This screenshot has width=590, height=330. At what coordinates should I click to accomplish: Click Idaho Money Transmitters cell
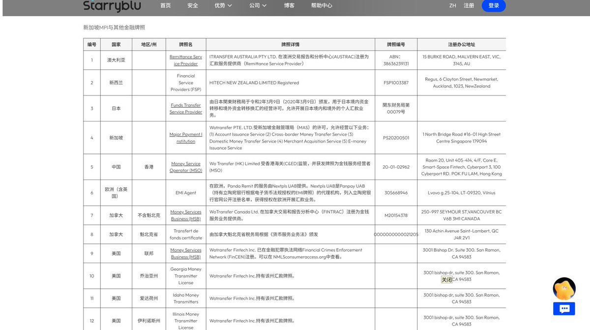click(186, 299)
